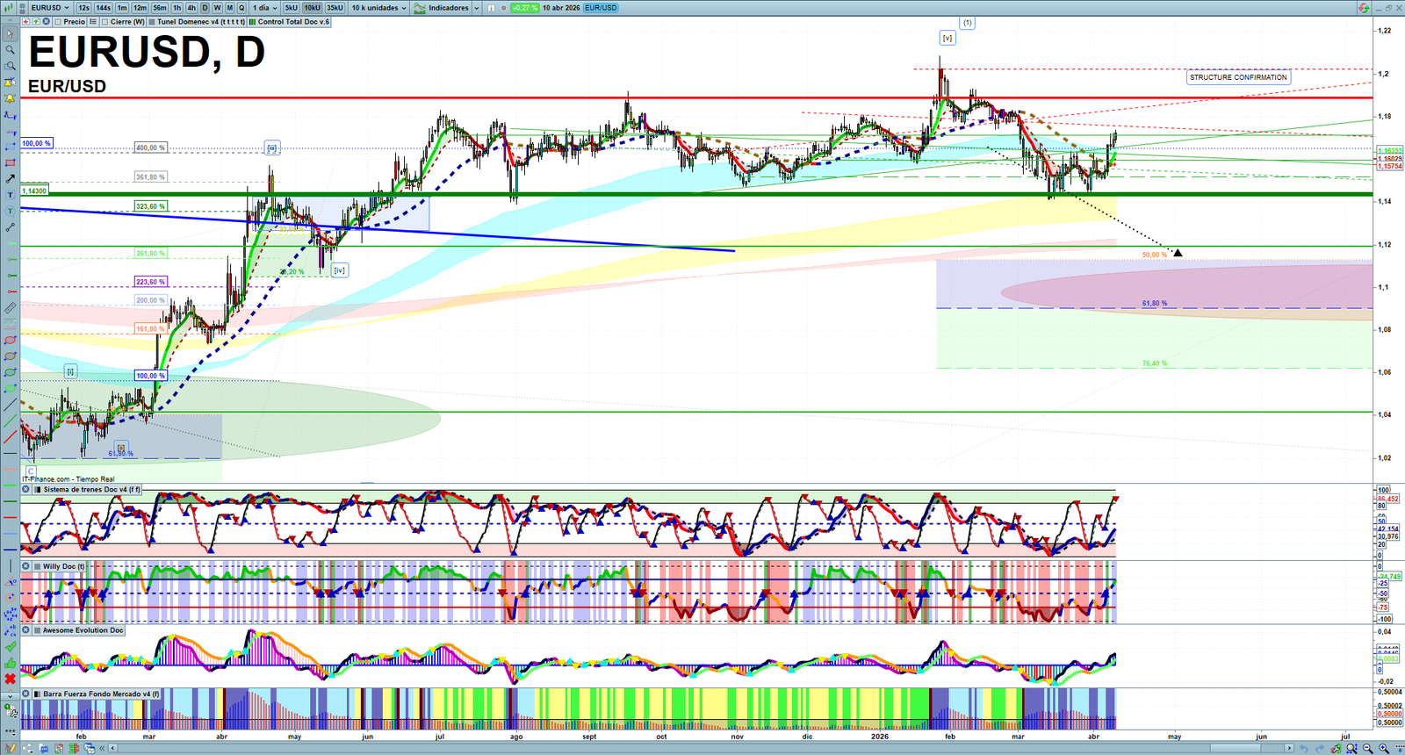The image size is (1405, 755).
Task: Click the horizontal scrollbar at the bottom
Action: pos(702,748)
